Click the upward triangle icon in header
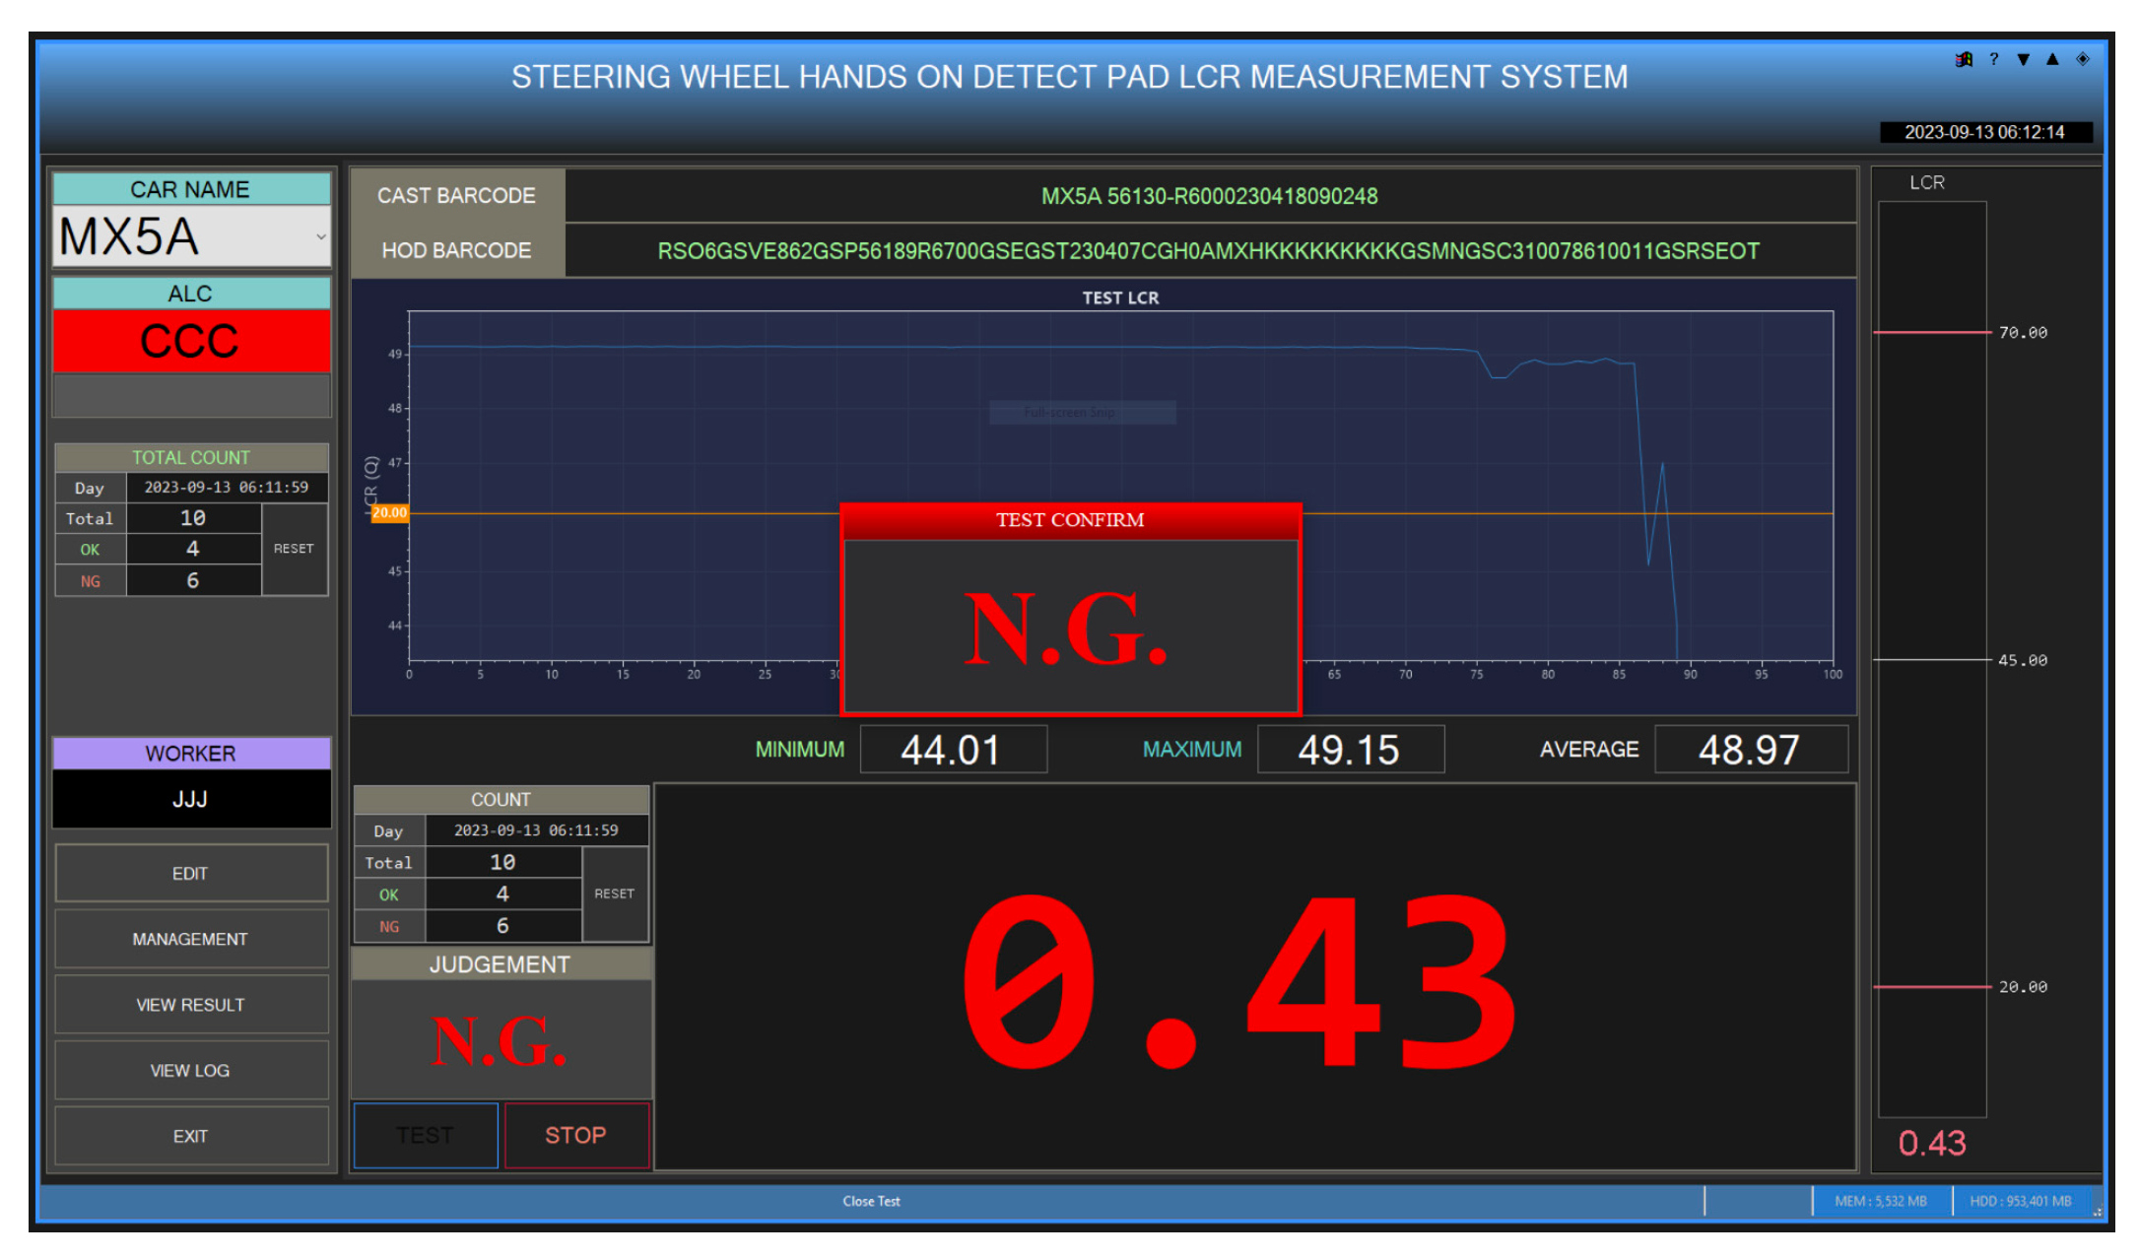Image resolution: width=2139 pixels, height=1258 pixels. coord(2052,59)
